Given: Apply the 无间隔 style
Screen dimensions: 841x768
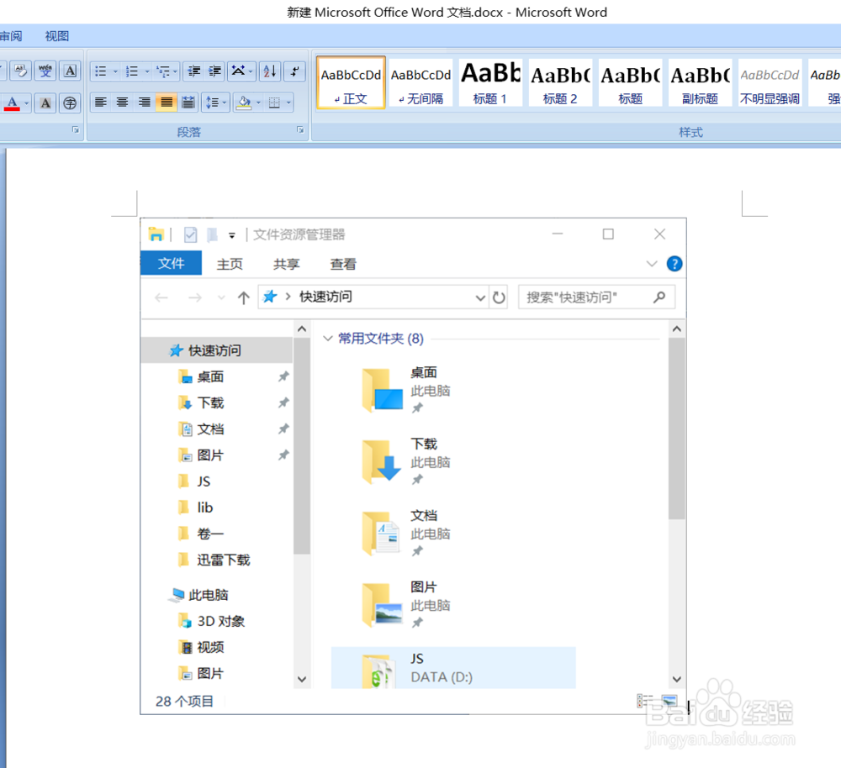Looking at the screenshot, I should coord(421,83).
